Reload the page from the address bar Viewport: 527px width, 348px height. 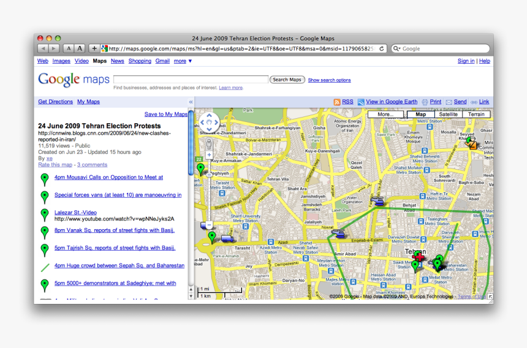click(x=382, y=48)
